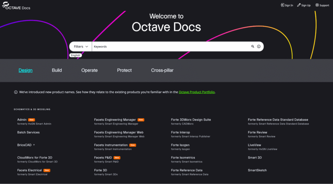The width and height of the screenshot is (333, 184).
Task: Open LiveView documentation
Action: coord(254,145)
